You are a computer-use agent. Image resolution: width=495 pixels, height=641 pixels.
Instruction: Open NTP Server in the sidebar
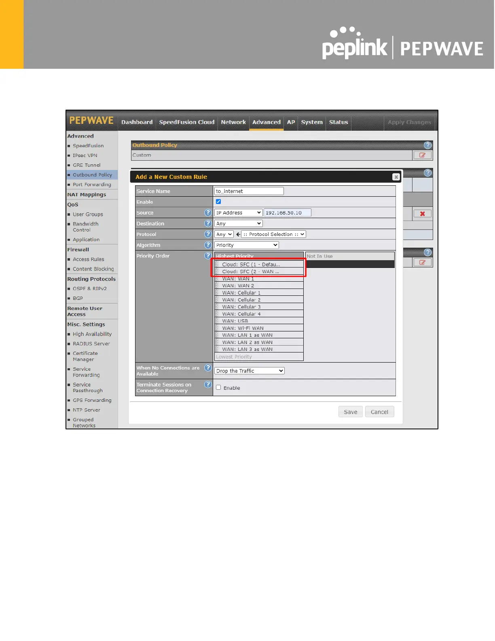[x=86, y=410]
